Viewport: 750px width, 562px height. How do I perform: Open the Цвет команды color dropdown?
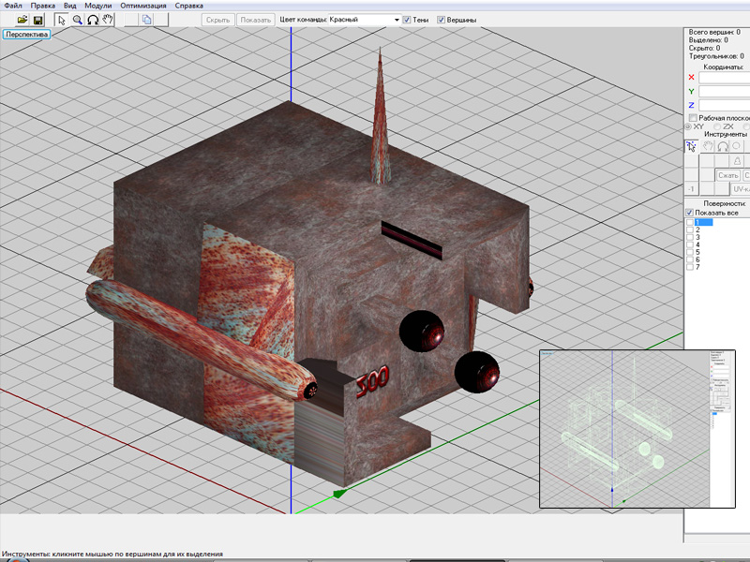pos(397,20)
